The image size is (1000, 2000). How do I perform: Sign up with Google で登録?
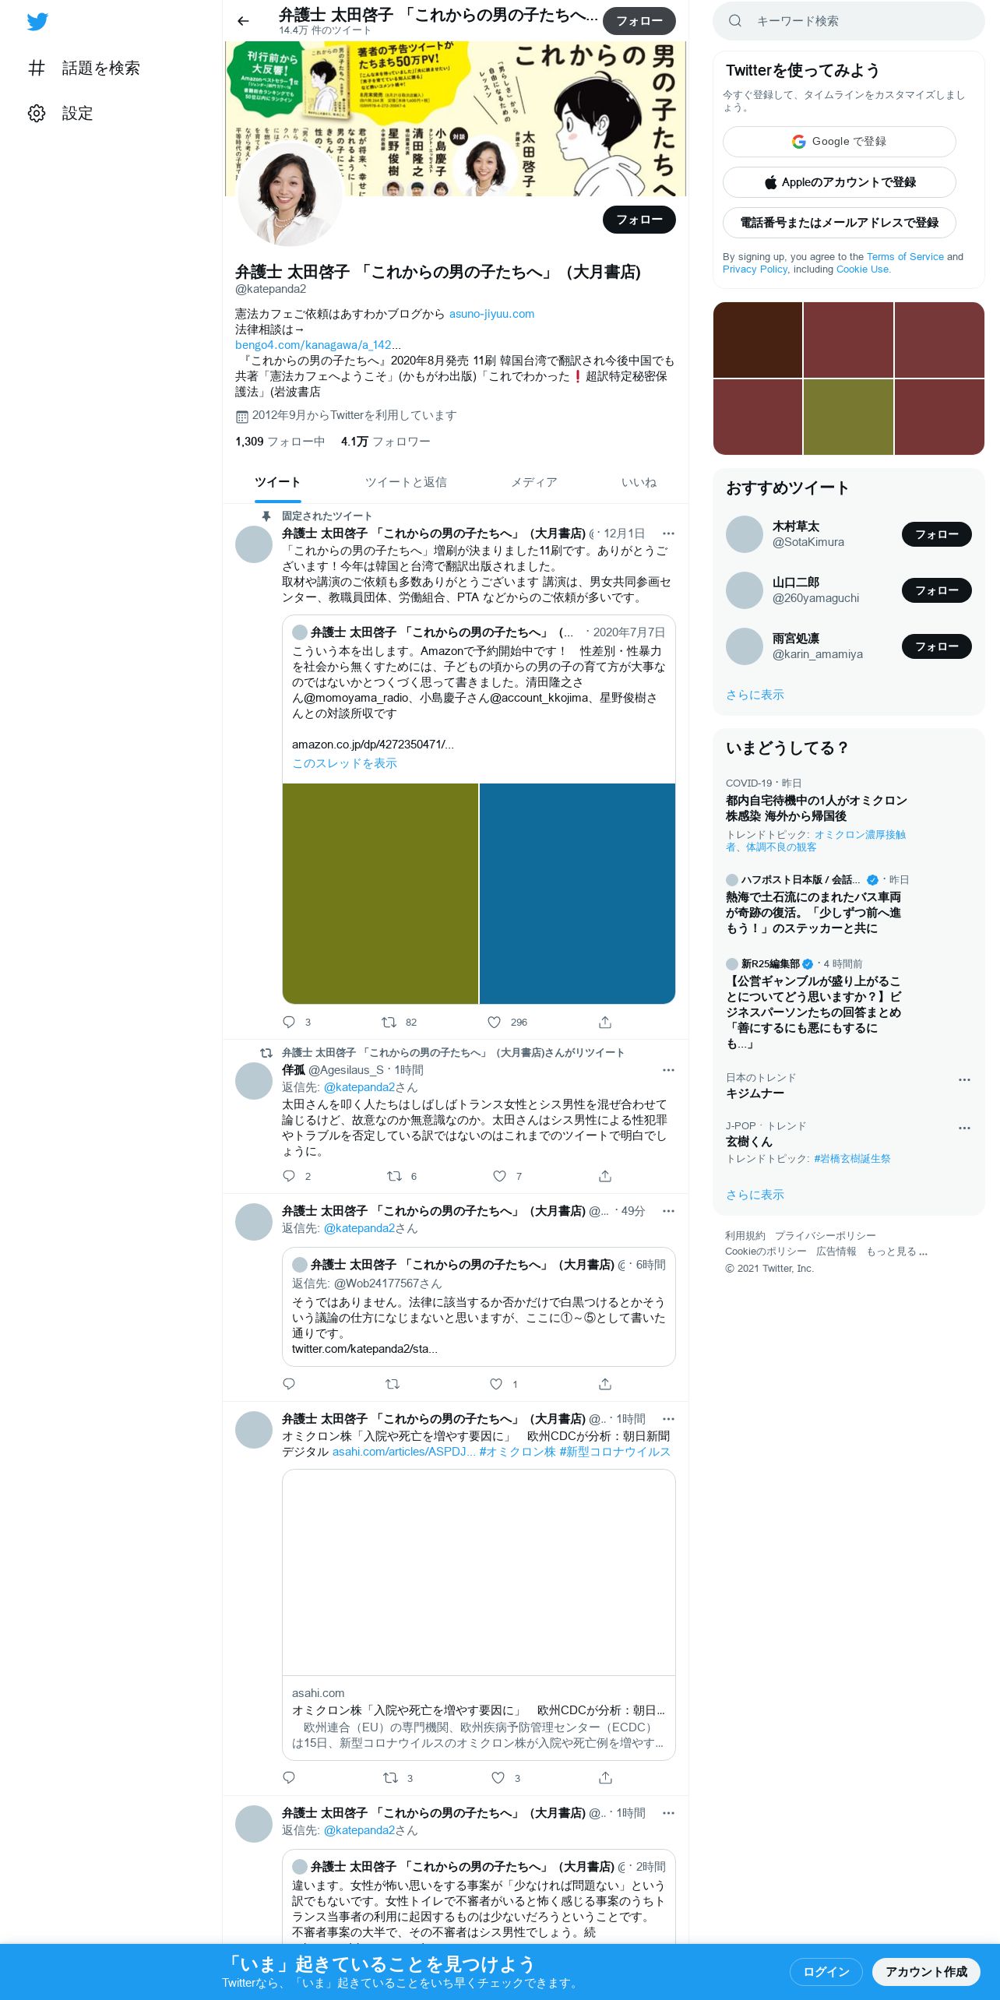[840, 142]
